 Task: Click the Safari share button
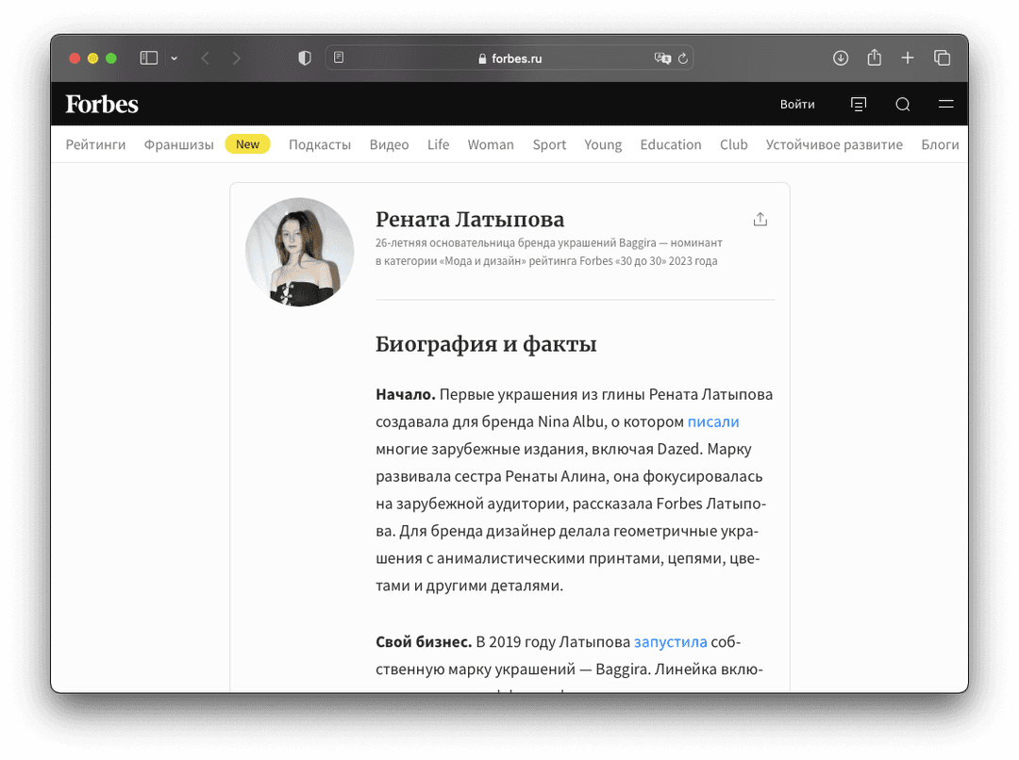pos(875,58)
